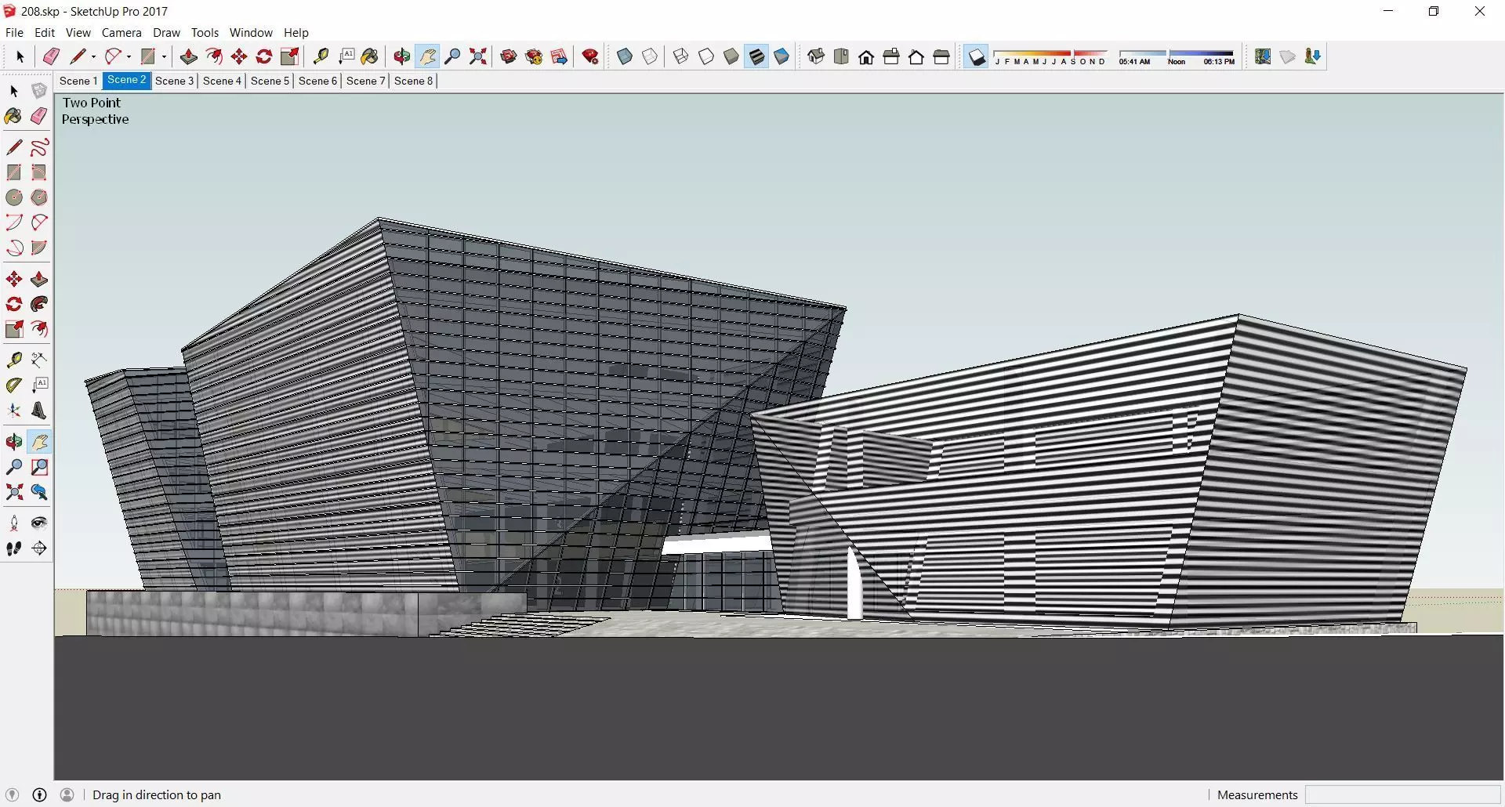Image resolution: width=1505 pixels, height=807 pixels.
Task: Expand the Shapes tool dropdown arrow
Action: [x=164, y=56]
